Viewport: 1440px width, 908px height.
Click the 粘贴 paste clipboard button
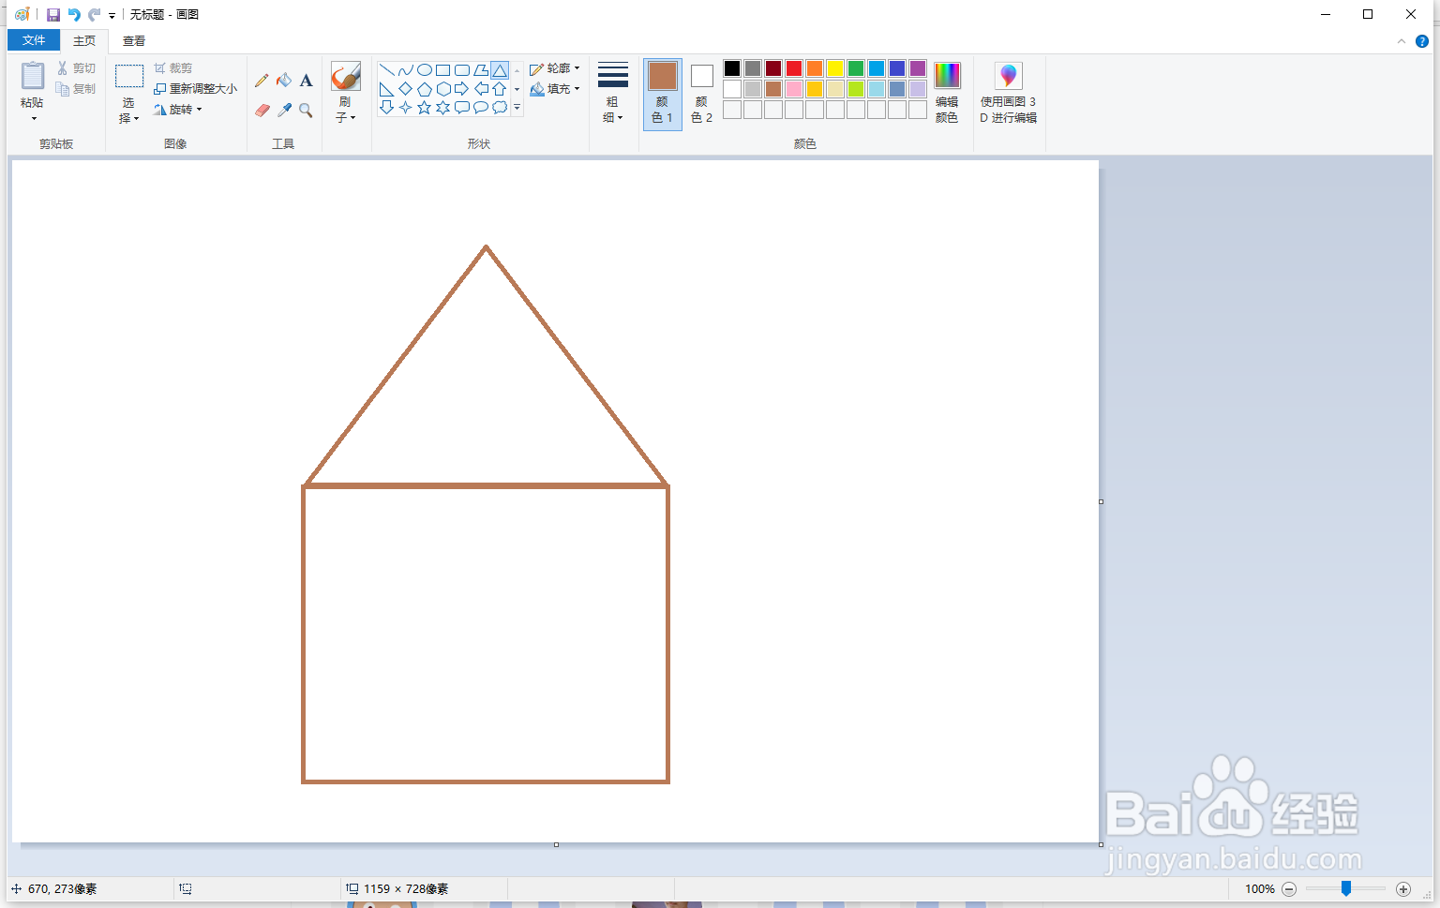pyautogui.click(x=33, y=84)
